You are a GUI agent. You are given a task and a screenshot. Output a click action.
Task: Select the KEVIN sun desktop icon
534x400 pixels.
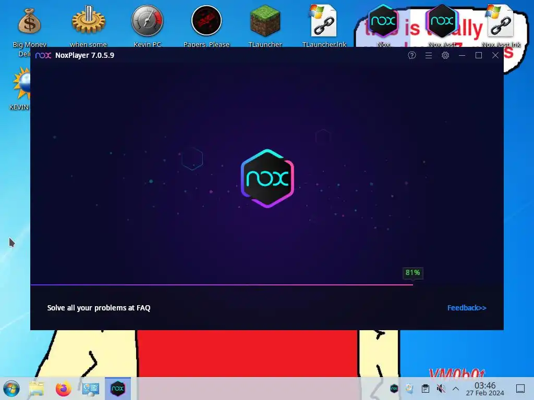pos(22,83)
